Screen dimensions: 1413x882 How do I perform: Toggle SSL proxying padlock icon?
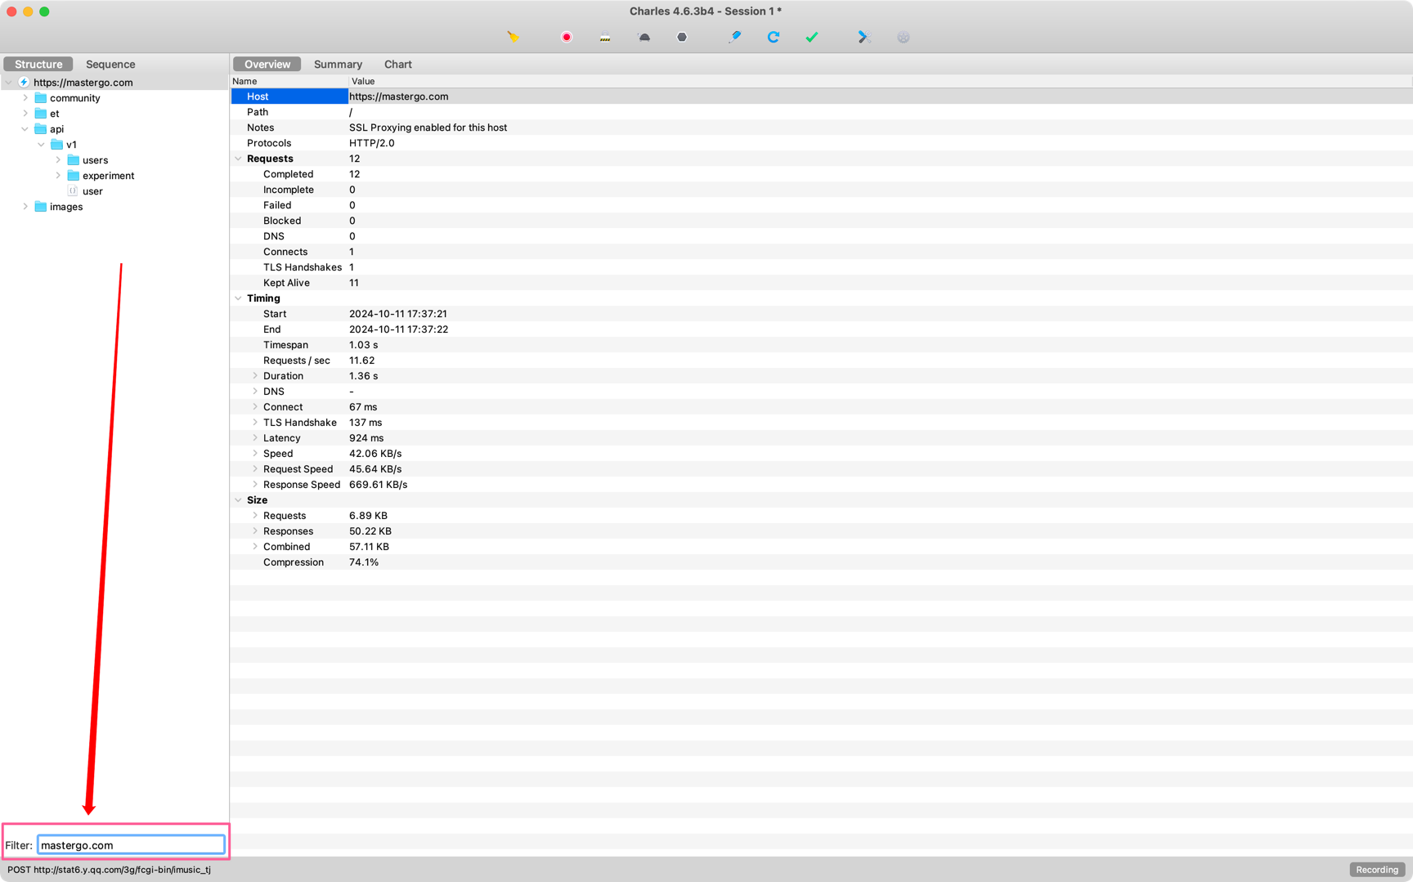click(x=605, y=37)
